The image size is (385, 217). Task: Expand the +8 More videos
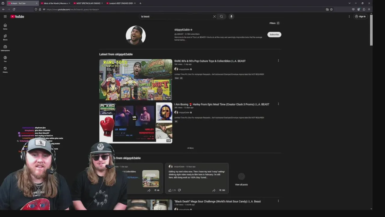click(x=190, y=148)
